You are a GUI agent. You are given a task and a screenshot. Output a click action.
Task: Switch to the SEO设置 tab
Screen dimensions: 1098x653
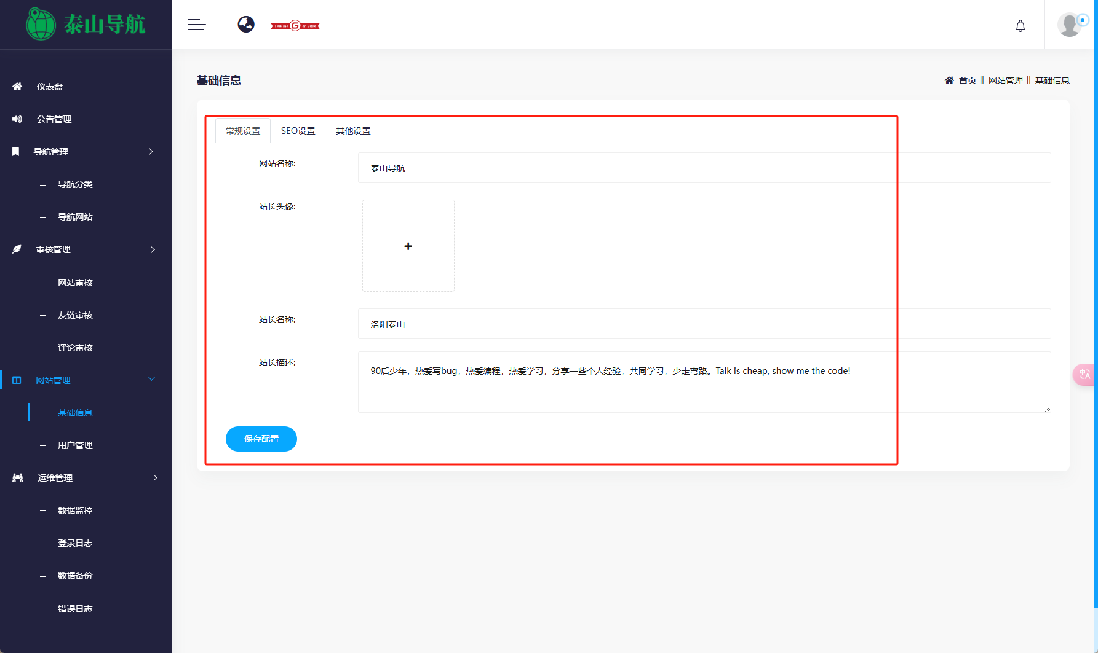point(298,131)
